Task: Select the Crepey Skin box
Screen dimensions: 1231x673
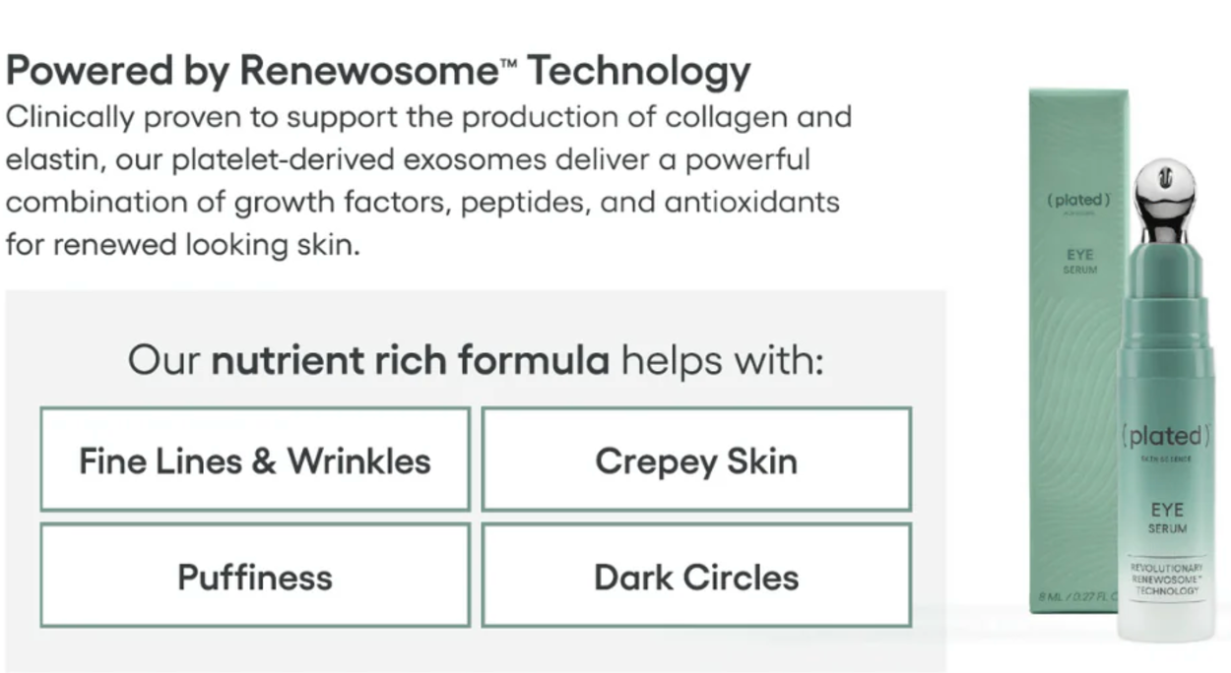Action: pyautogui.click(x=696, y=460)
